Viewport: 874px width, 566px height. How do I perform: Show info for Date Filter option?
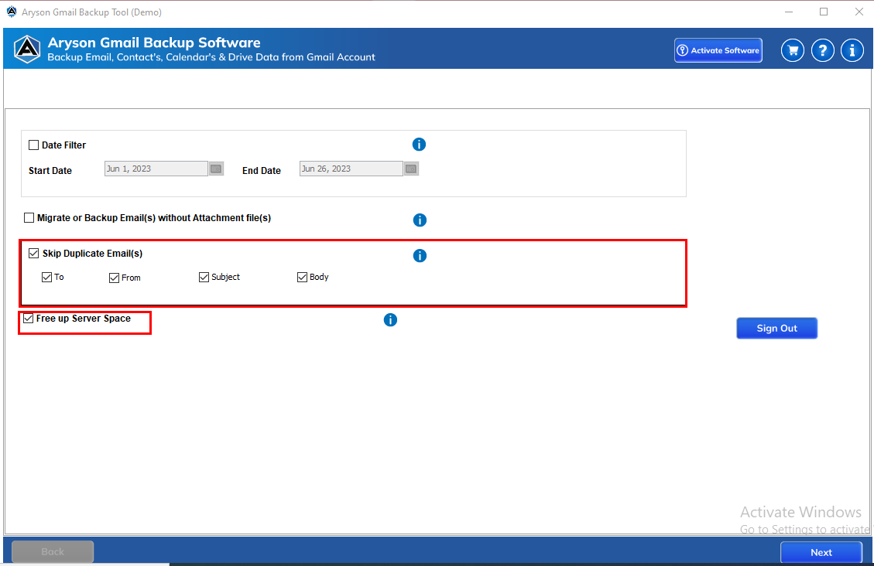pyautogui.click(x=419, y=145)
